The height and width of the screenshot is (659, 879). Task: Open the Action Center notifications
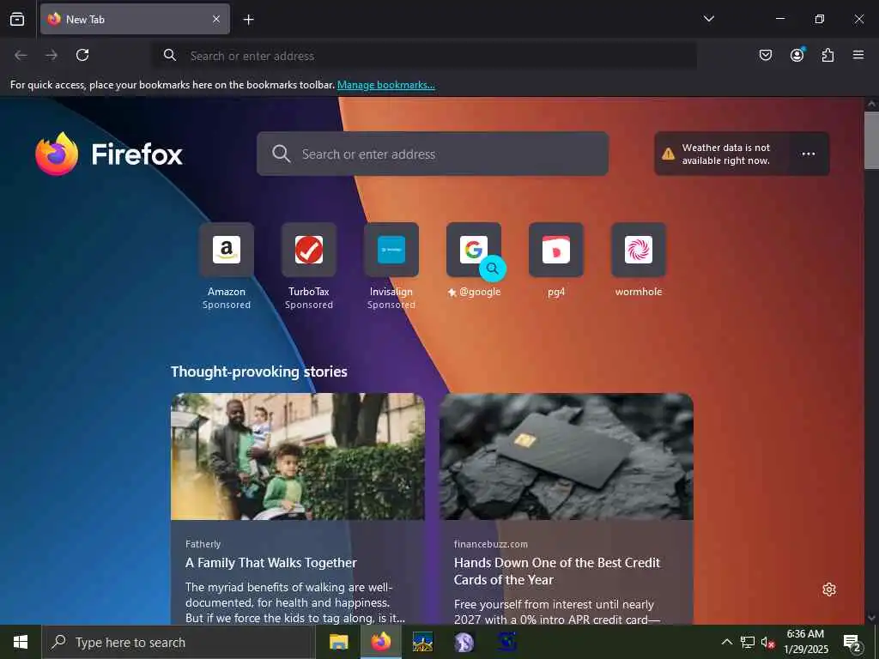coord(852,643)
